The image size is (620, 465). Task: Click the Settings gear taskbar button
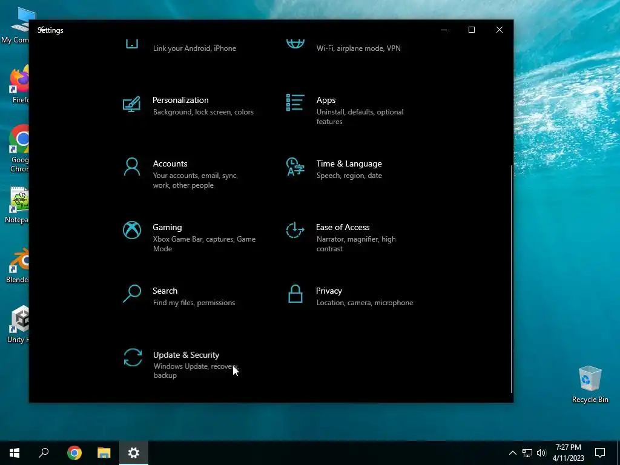click(134, 453)
